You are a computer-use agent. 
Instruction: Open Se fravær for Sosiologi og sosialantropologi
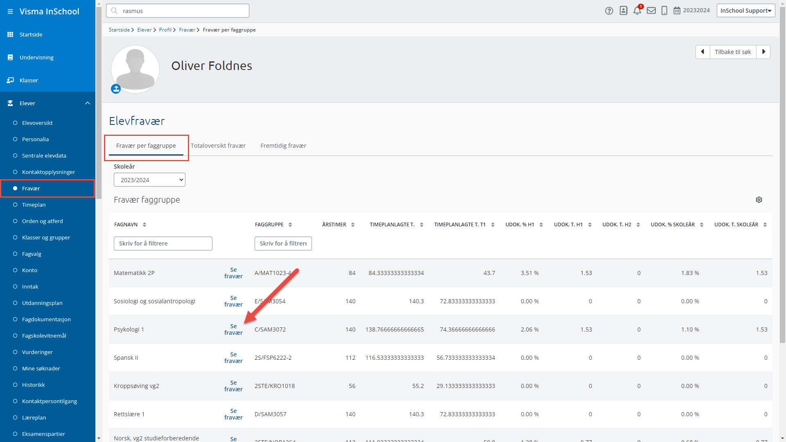point(233,301)
